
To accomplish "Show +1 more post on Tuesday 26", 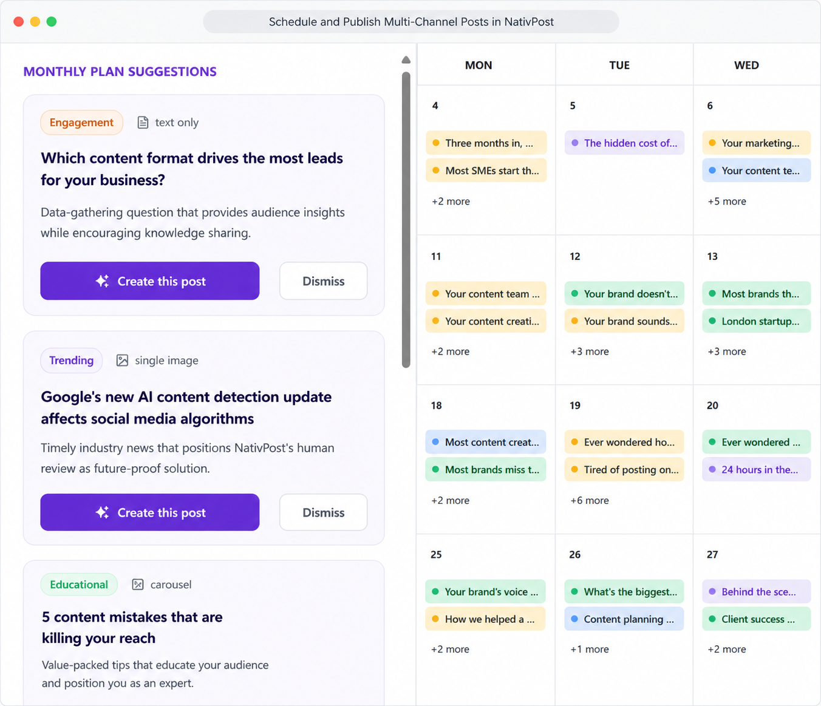I will (590, 650).
